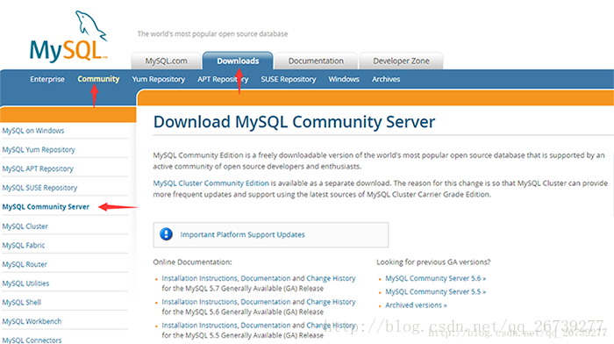The image size is (614, 344).
Task: Open MySQL on Windows sidebar link
Action: point(33,131)
